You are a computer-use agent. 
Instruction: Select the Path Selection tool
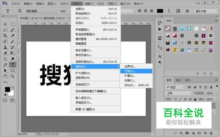(x=5, y=71)
